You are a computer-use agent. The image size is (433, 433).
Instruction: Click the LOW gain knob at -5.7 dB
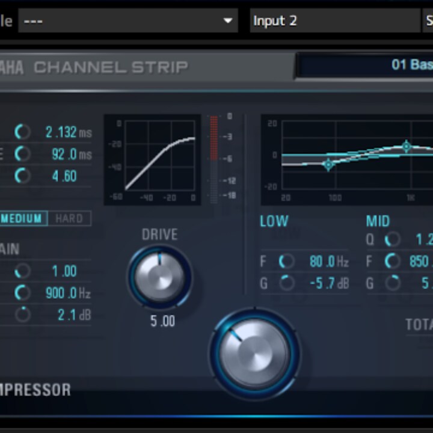(x=286, y=283)
